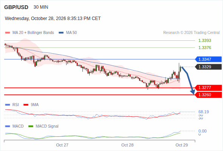
Task: Toggle the MACD legend label
Action: pyautogui.click(x=18, y=126)
